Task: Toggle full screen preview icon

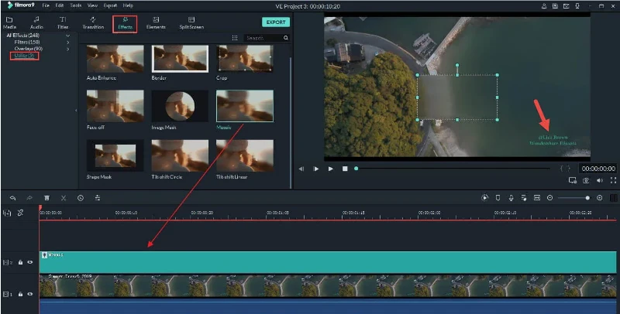Action: (613, 180)
